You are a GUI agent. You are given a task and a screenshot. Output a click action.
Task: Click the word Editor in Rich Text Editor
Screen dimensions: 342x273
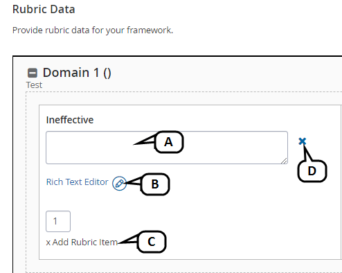[96, 182]
